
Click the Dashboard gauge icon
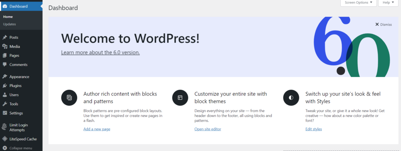(x=5, y=6)
